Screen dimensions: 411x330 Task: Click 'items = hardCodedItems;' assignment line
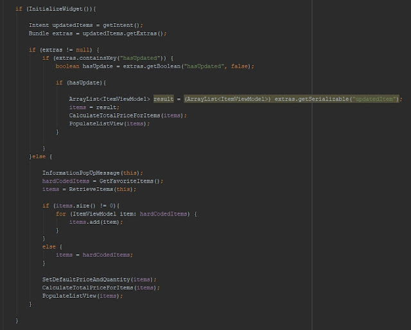coord(94,255)
